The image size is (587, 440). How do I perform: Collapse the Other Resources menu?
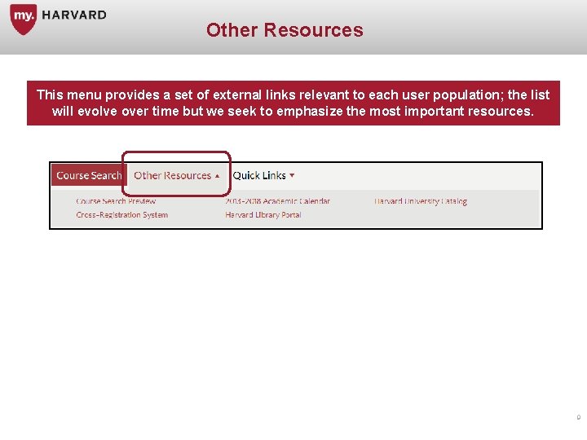[177, 175]
